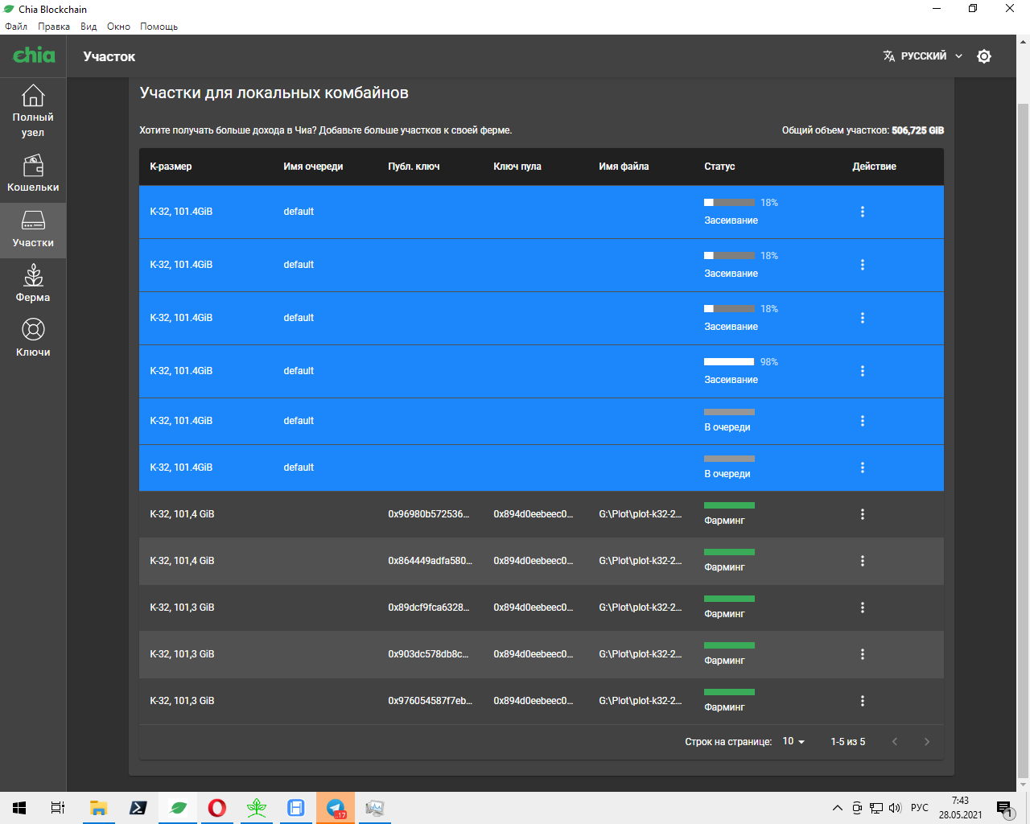Click the РУС input language indicator
This screenshot has width=1030, height=824.
pos(920,808)
